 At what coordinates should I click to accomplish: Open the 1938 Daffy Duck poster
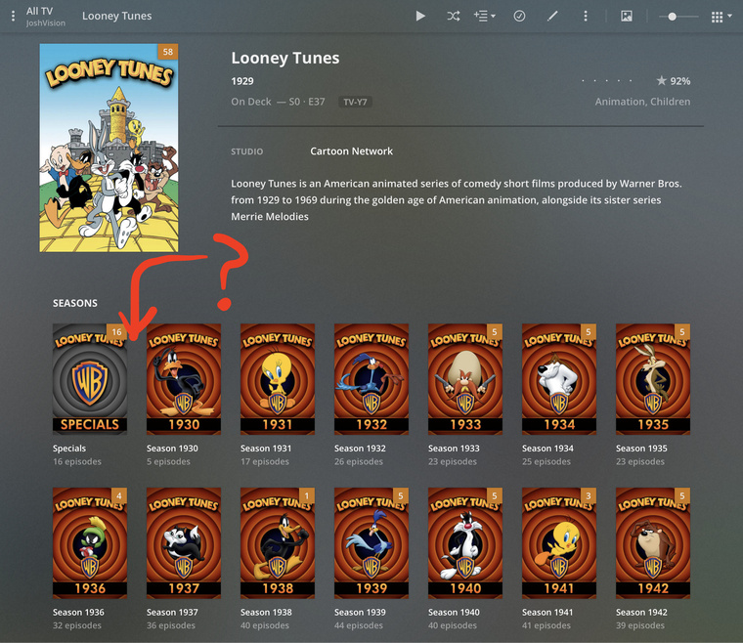point(278,543)
